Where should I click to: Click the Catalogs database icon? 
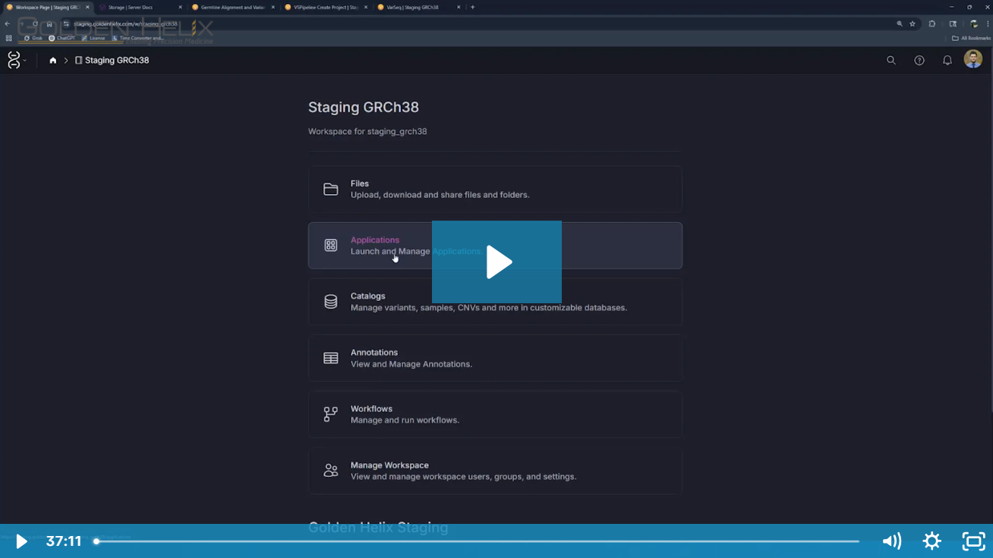[x=331, y=302]
